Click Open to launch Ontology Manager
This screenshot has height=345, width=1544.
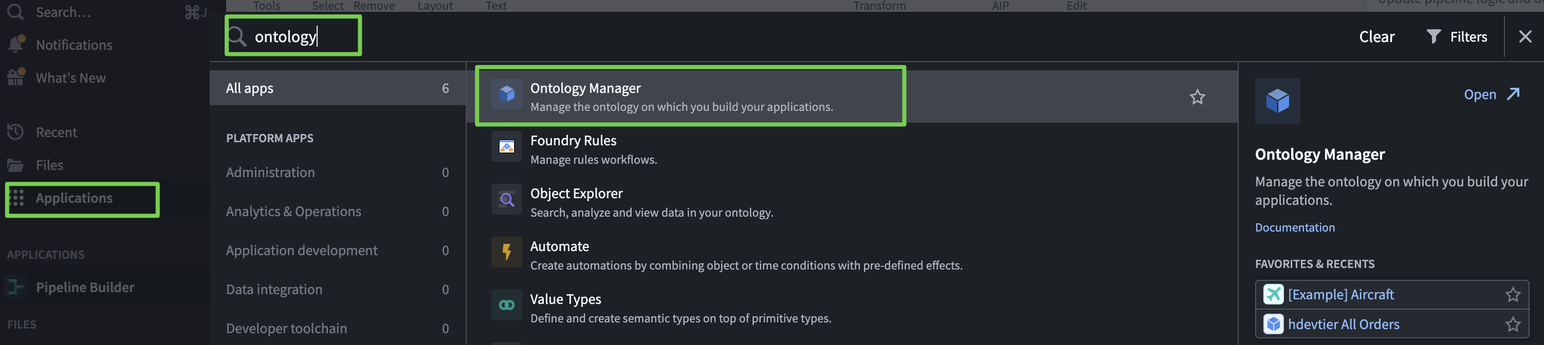[1491, 94]
